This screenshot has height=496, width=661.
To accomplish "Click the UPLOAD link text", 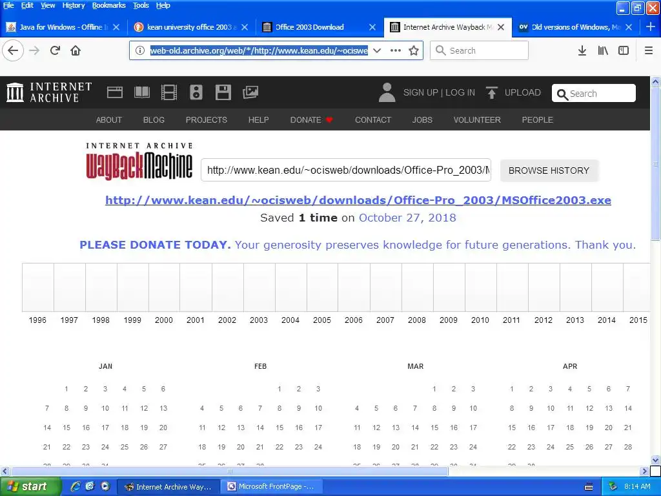I will (x=523, y=92).
